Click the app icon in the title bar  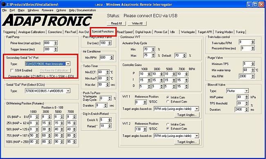click(x=3, y=4)
